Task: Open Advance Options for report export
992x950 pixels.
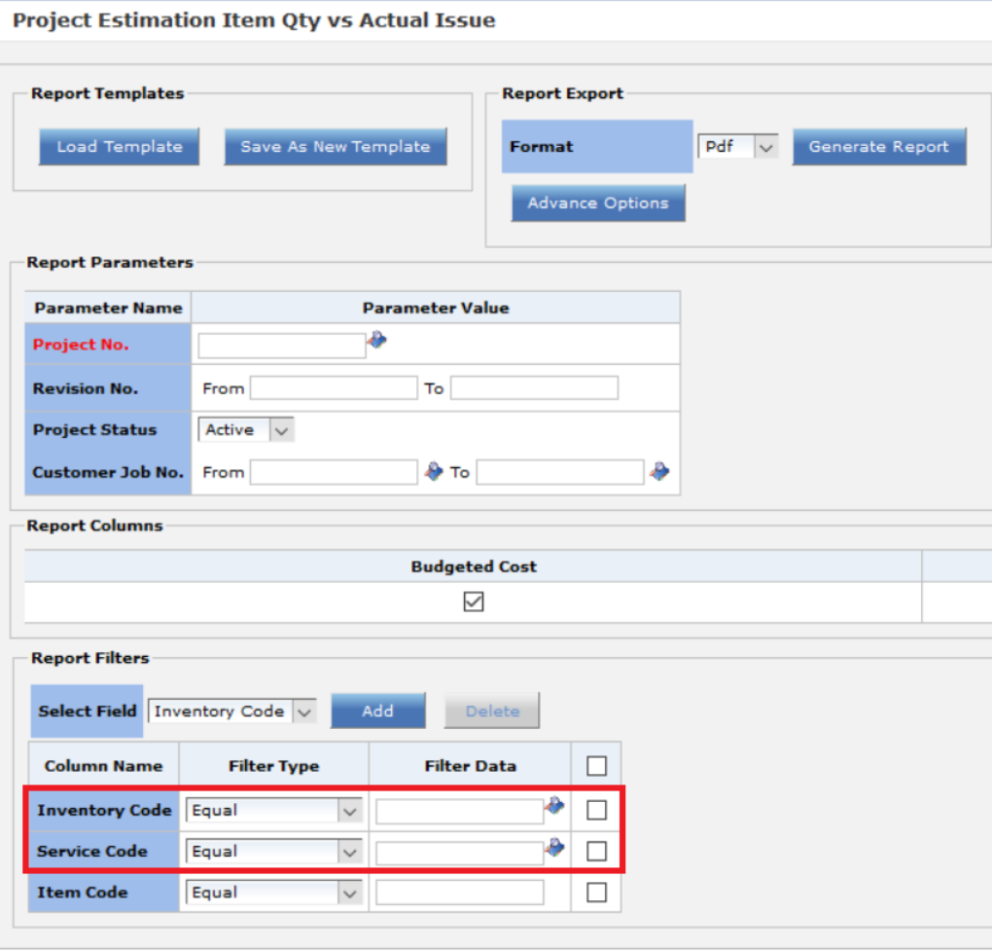Action: click(x=597, y=202)
